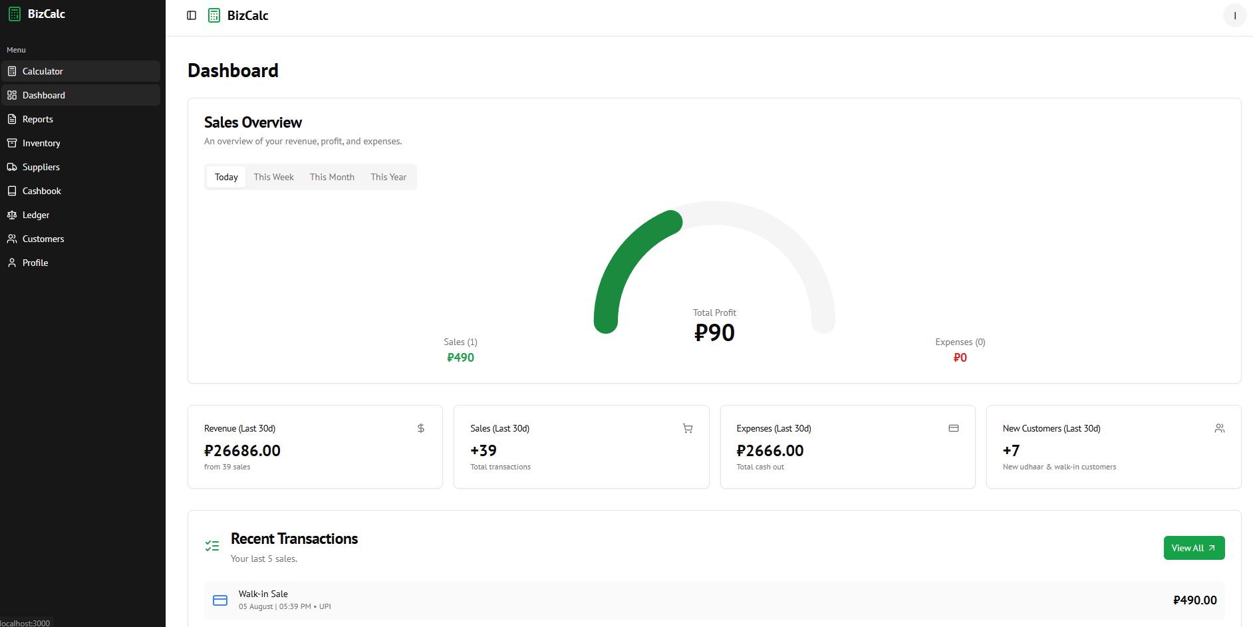Screen dimensions: 1253x627
Task: Toggle the sidebar panel icon
Action: (192, 15)
